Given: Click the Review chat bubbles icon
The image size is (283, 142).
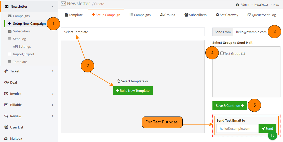Looking at the screenshot, I should click(x=6, y=116).
